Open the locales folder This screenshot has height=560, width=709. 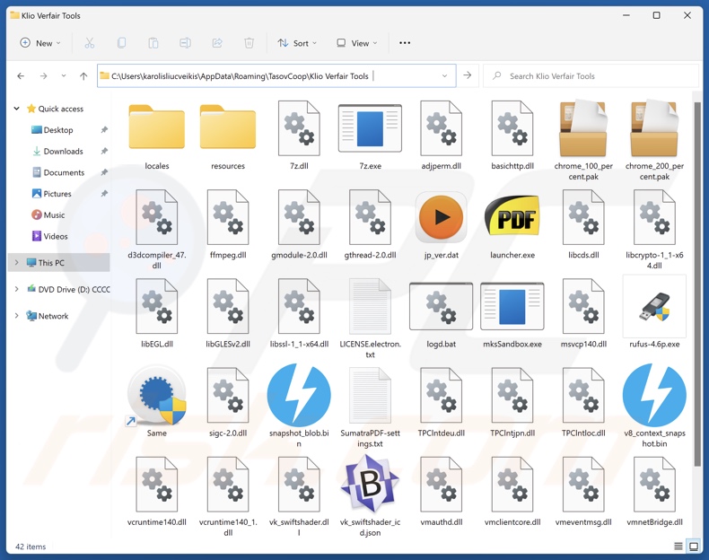coord(156,127)
